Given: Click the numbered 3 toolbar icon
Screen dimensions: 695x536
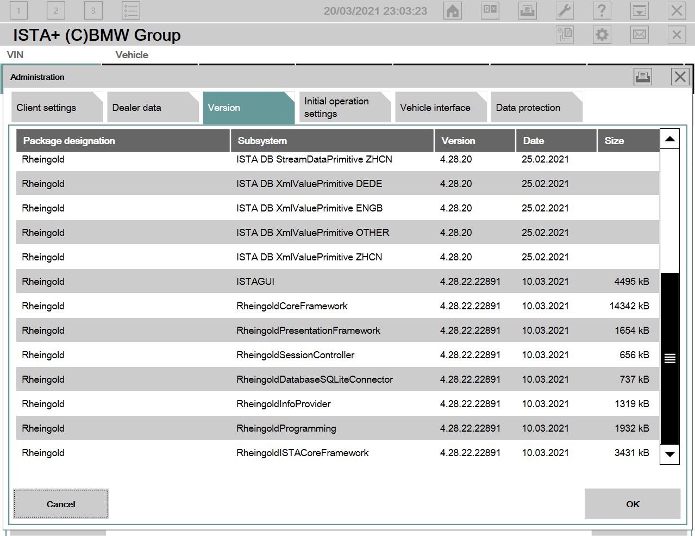Looking at the screenshot, I should (x=93, y=10).
